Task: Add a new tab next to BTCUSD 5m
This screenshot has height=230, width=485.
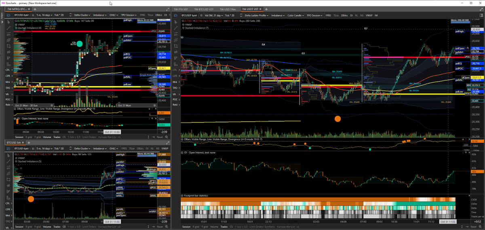Action: (29, 143)
